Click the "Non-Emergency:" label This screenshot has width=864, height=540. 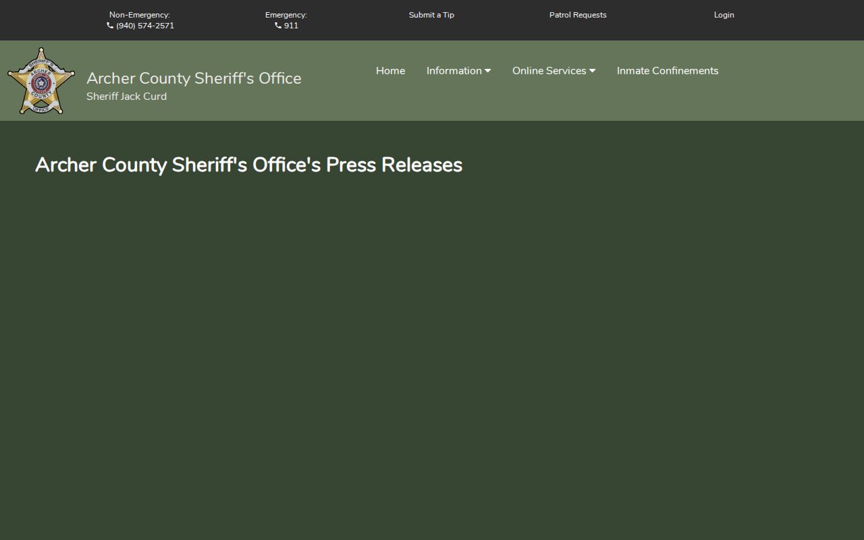point(140,15)
